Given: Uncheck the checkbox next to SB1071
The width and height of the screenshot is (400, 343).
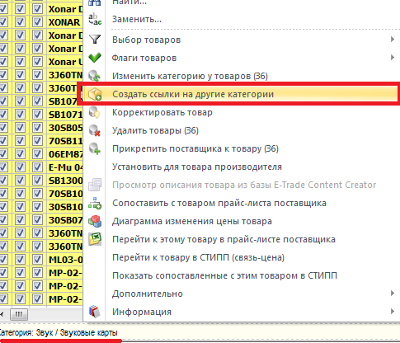Looking at the screenshot, I should pyautogui.click(x=37, y=115).
